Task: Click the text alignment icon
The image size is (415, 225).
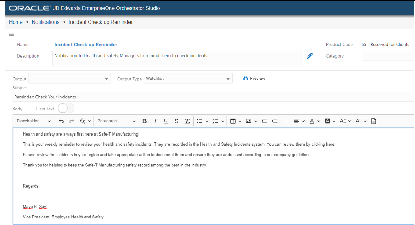Action: tap(297, 121)
